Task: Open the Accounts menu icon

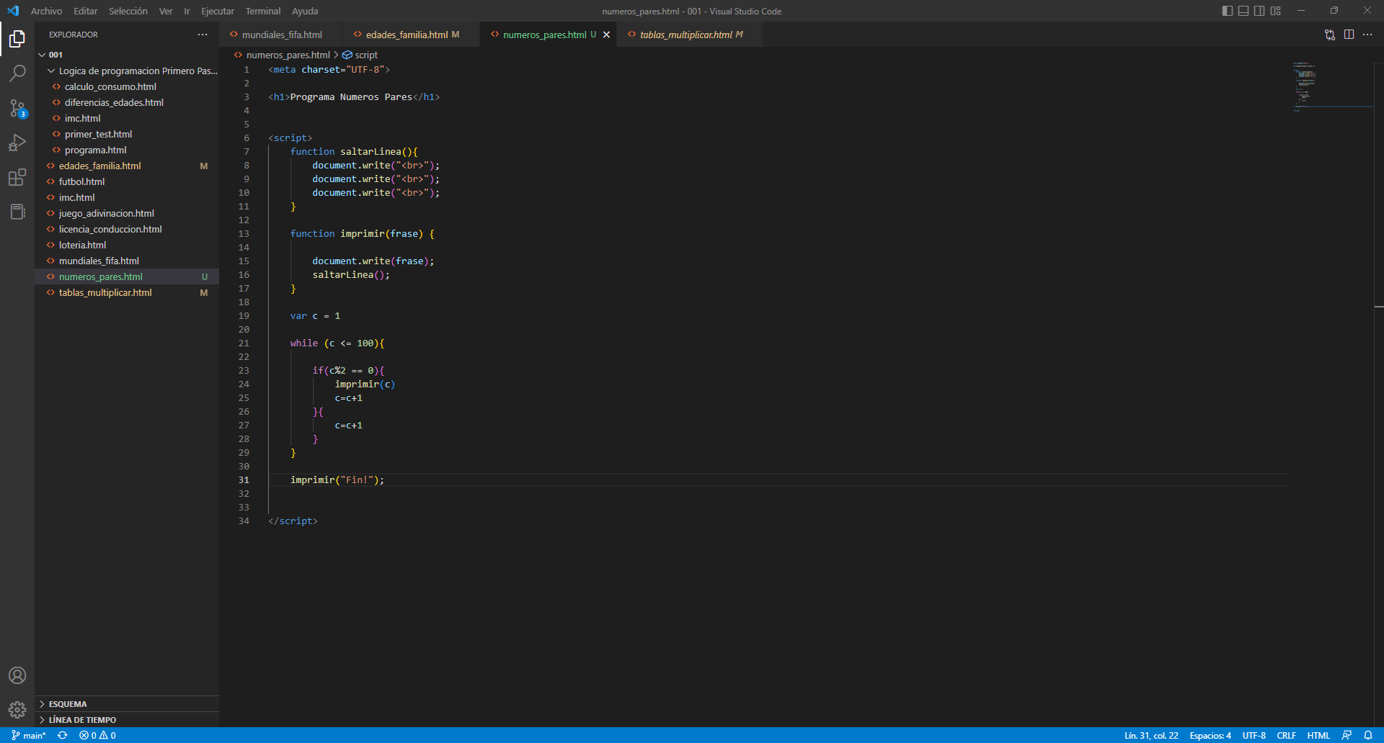Action: tap(17, 675)
